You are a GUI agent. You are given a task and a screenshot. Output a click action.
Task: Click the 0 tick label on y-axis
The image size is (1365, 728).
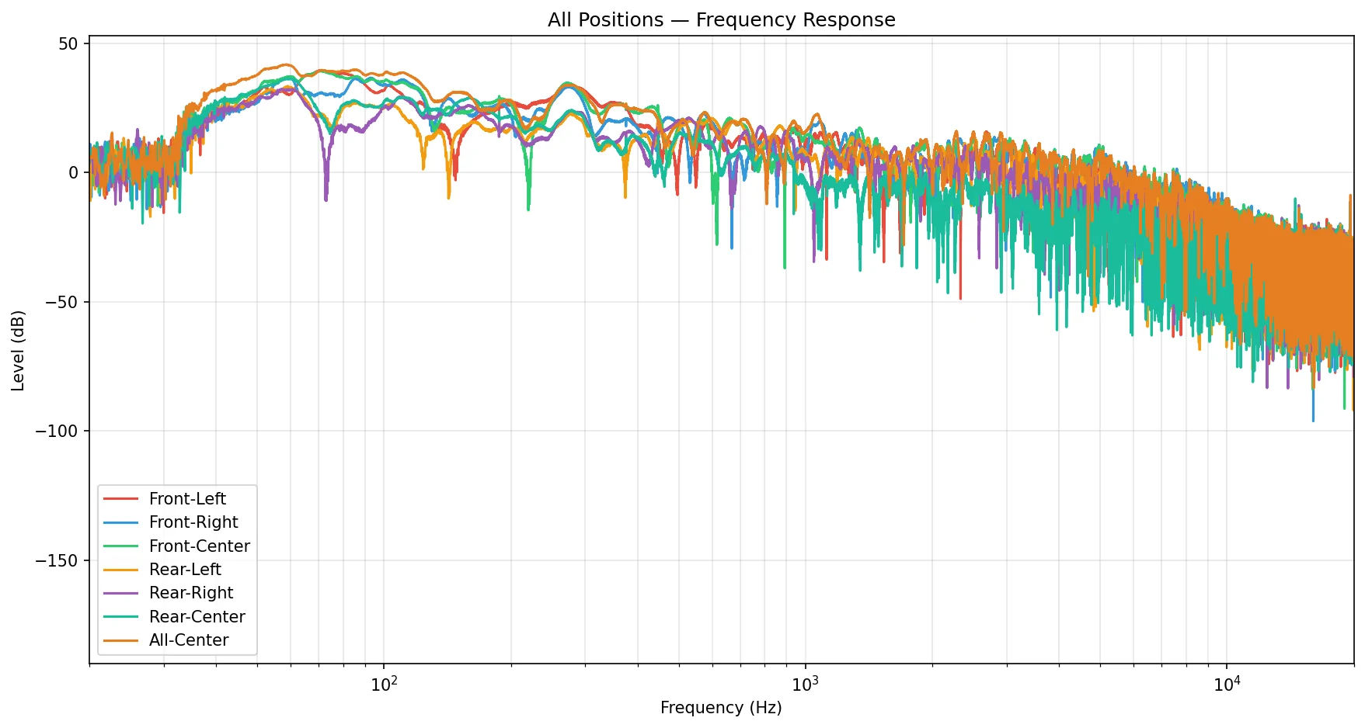(74, 173)
